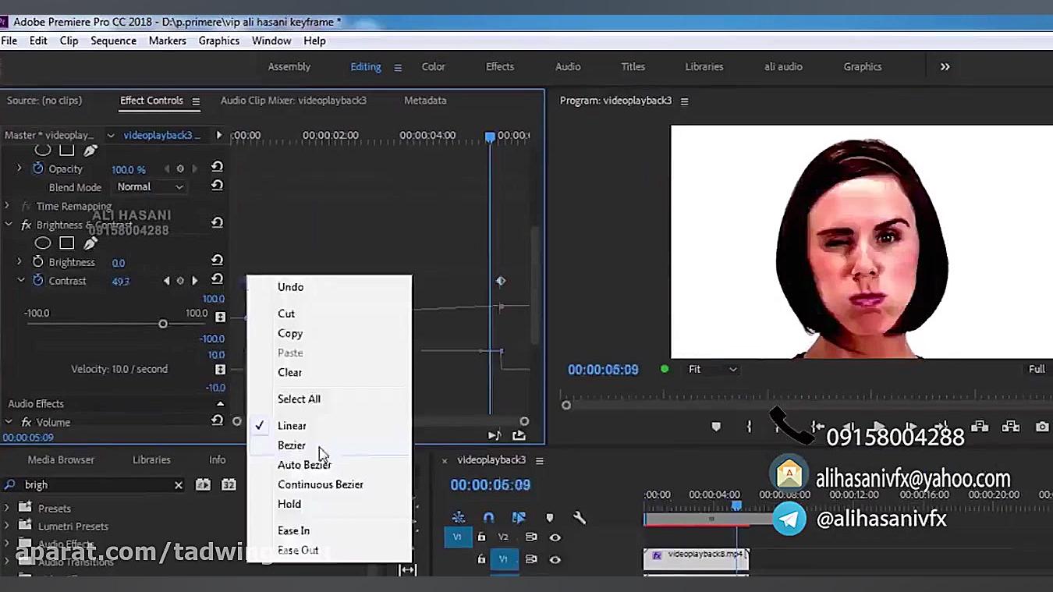Collapse Brightness & Contrast effect

[9, 225]
